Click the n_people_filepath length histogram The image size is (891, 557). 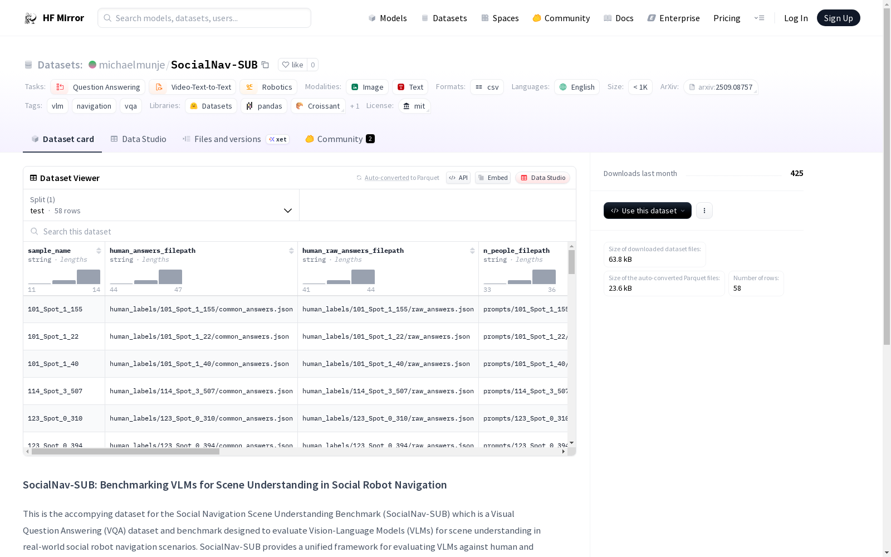pos(520,277)
